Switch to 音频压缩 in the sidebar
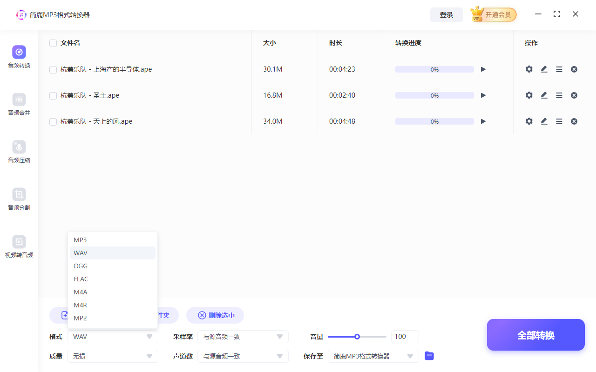Image resolution: width=596 pixels, height=372 pixels. pyautogui.click(x=19, y=152)
